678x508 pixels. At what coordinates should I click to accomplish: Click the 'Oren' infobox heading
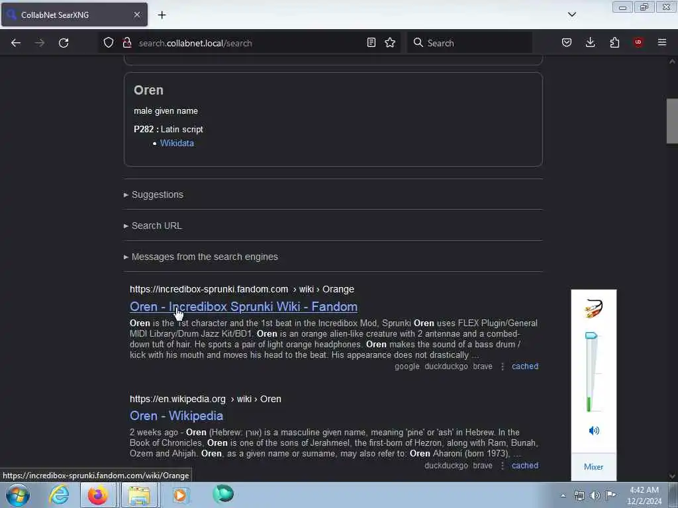point(148,90)
